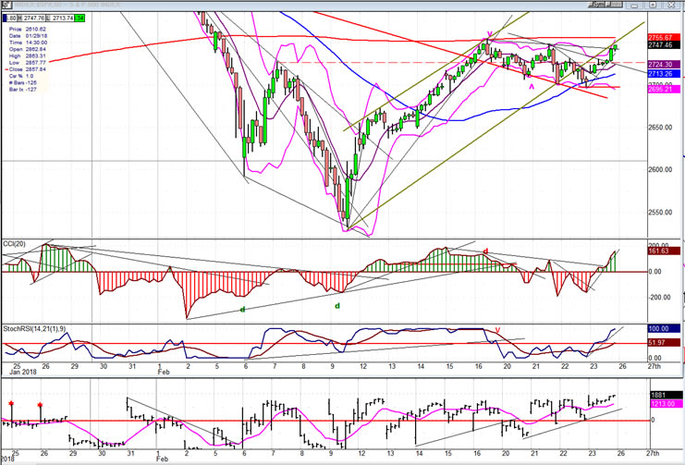The width and height of the screenshot is (685, 465).
Task: Select the CCI(20) indicator label
Action: 15,244
